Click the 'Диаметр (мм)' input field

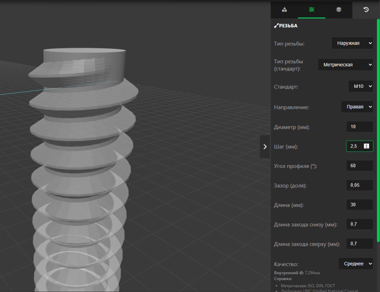pyautogui.click(x=359, y=127)
